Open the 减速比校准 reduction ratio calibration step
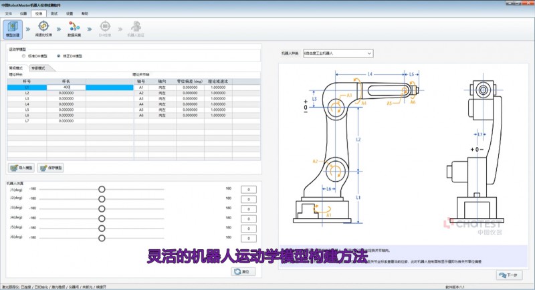 tap(43, 27)
